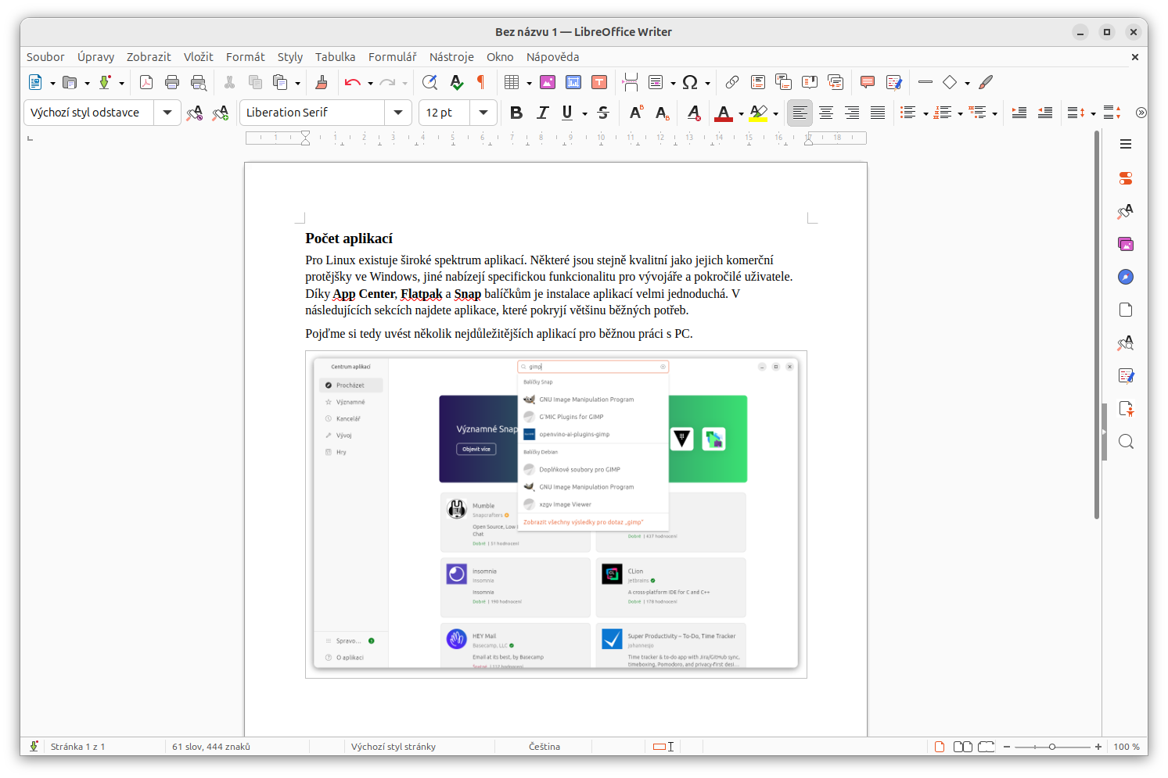The image size is (1168, 778).
Task: Open the Nástroje menu
Action: [451, 56]
